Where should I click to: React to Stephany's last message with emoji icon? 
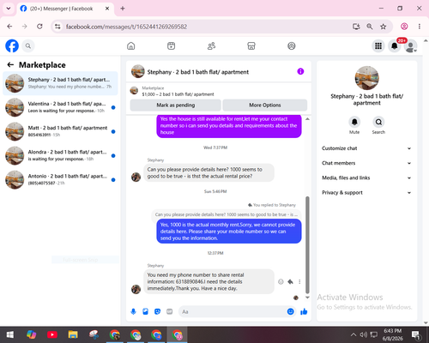pyautogui.click(x=281, y=282)
